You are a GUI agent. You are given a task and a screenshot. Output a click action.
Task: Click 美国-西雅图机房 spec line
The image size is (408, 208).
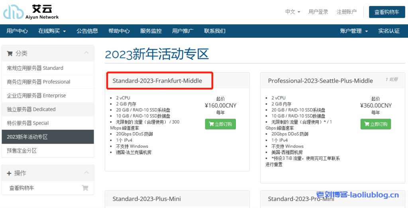click(x=287, y=152)
